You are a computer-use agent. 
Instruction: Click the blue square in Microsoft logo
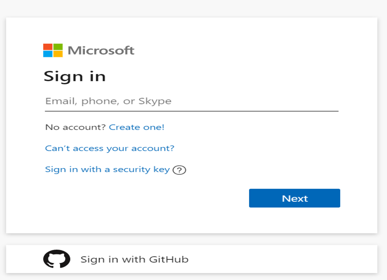pyautogui.click(x=48, y=54)
